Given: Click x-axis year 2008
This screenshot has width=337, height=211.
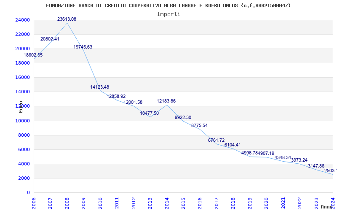Looking at the screenshot, I should click(x=67, y=203).
